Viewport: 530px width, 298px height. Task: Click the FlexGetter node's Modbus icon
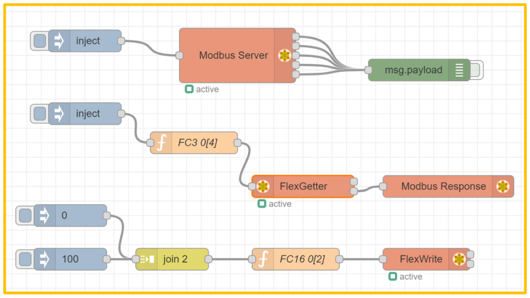click(x=263, y=186)
